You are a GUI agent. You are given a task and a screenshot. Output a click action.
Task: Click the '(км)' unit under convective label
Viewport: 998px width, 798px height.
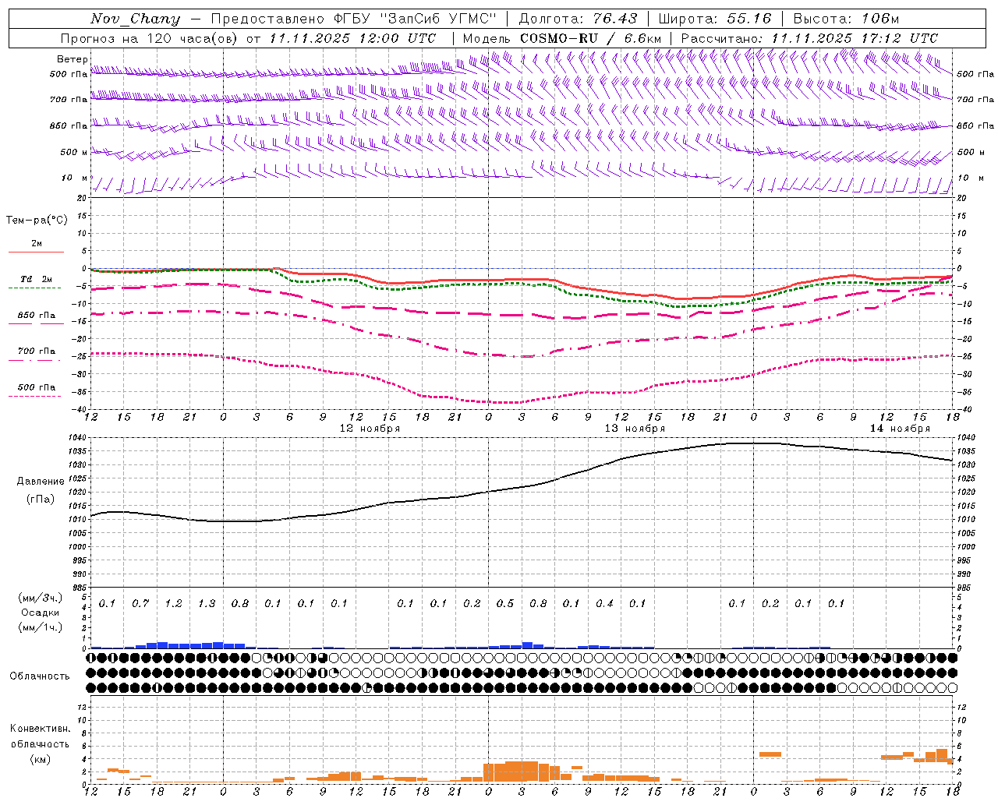pyautogui.click(x=41, y=758)
